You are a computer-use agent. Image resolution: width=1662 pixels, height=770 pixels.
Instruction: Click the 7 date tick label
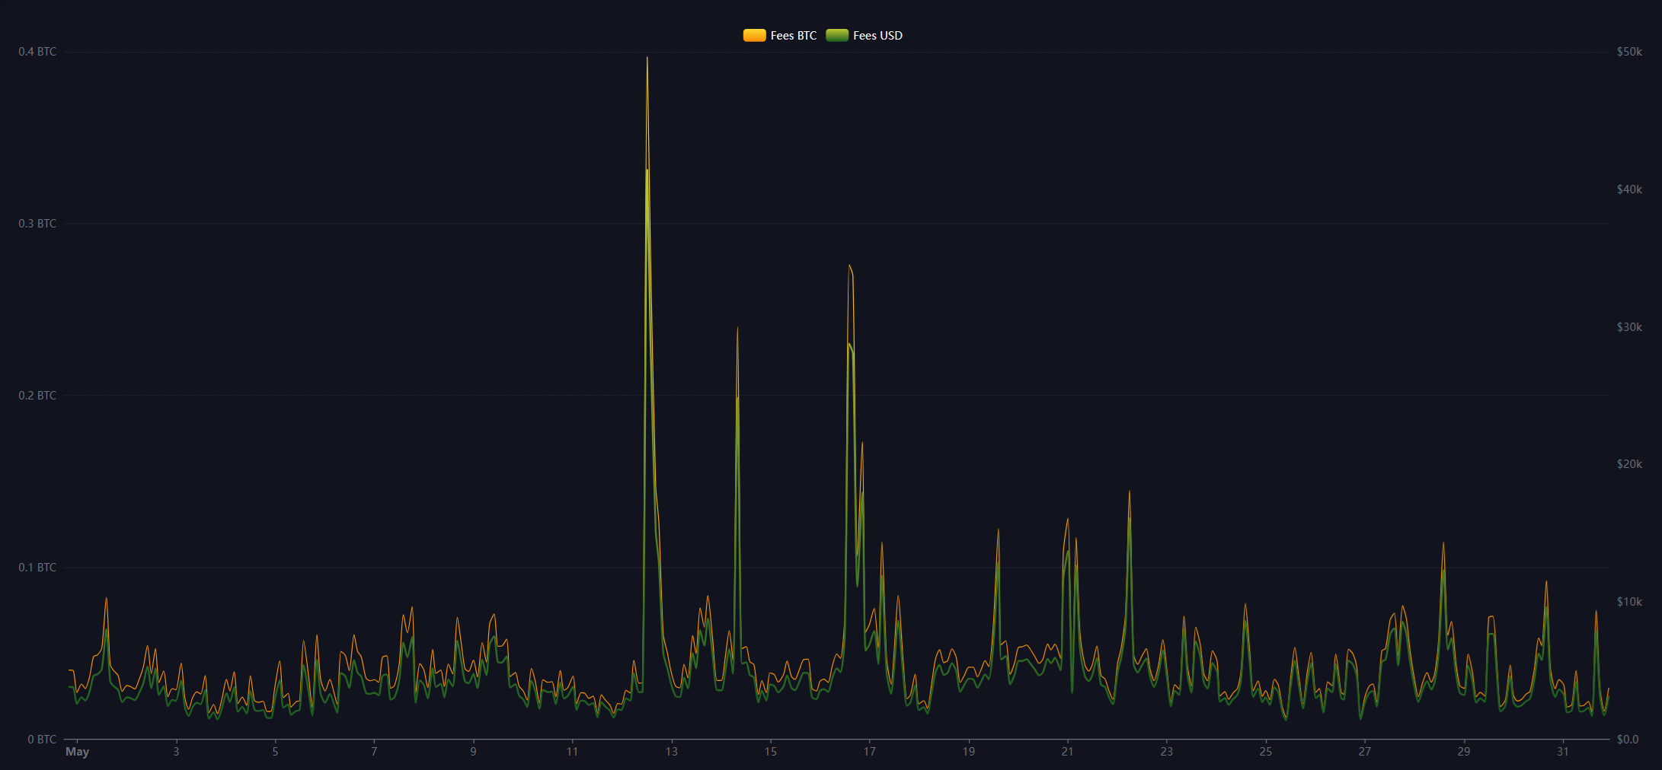tap(374, 752)
